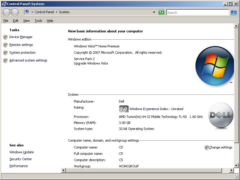Click Change settings link

(220, 147)
